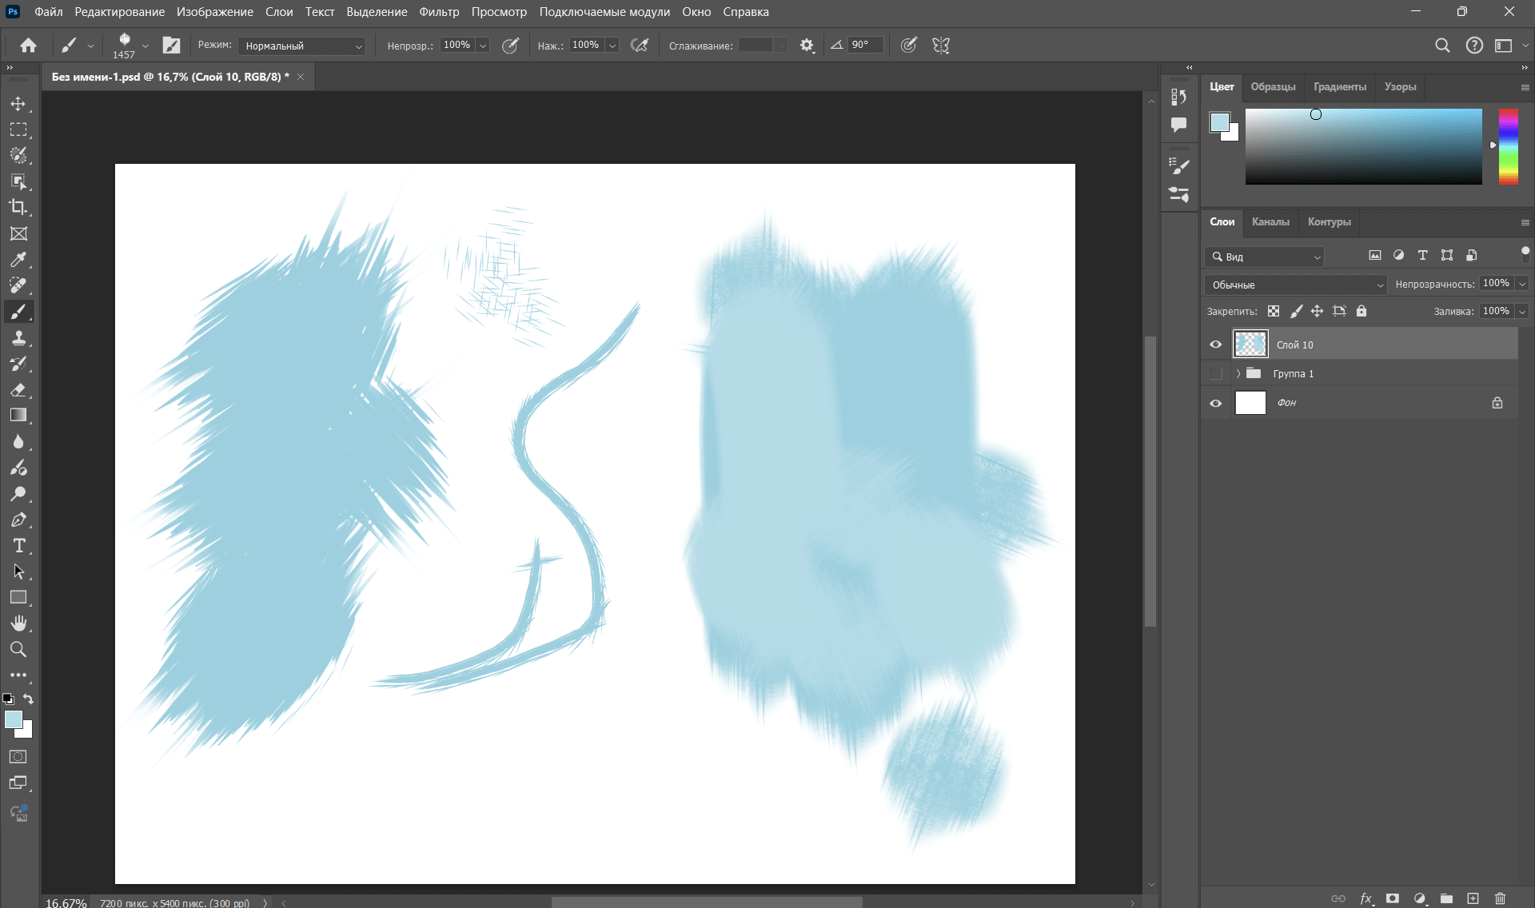Open the Вид layer filter dropdown

(1264, 257)
